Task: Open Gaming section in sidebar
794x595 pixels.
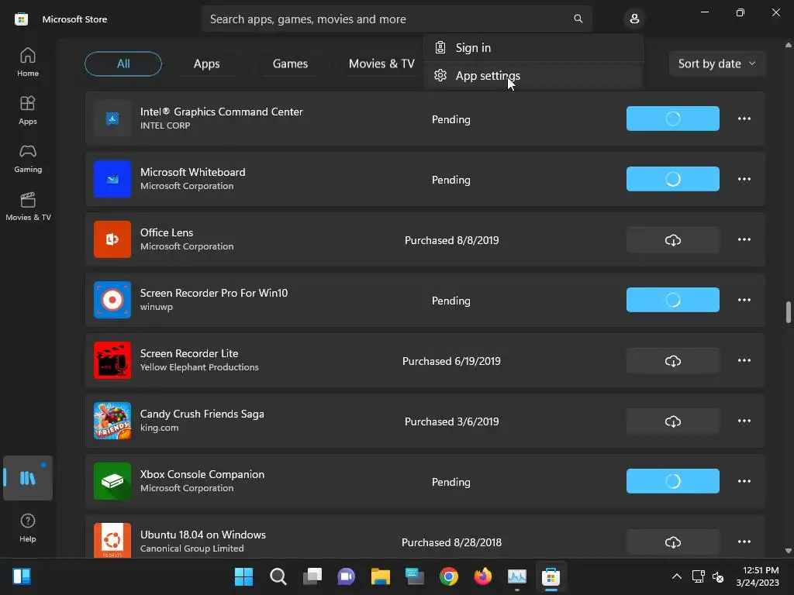Action: [x=28, y=158]
